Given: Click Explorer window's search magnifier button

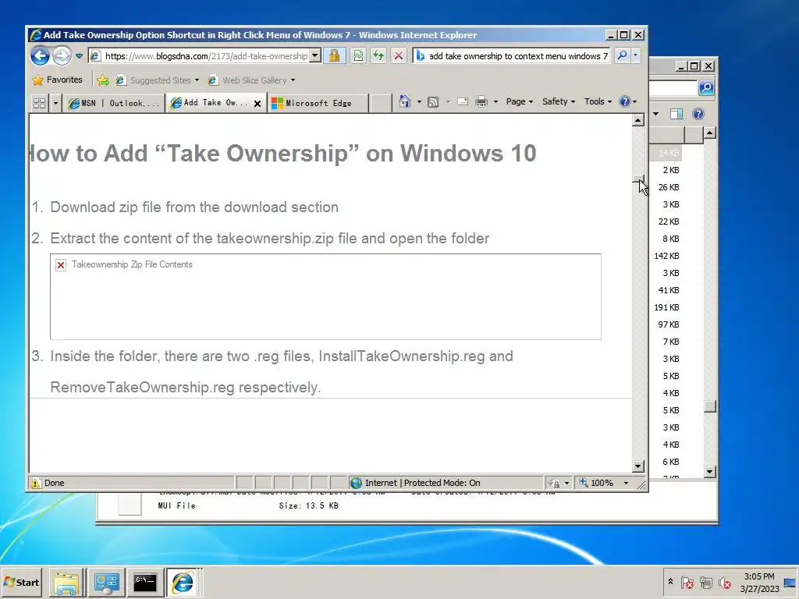Looking at the screenshot, I should [x=705, y=87].
